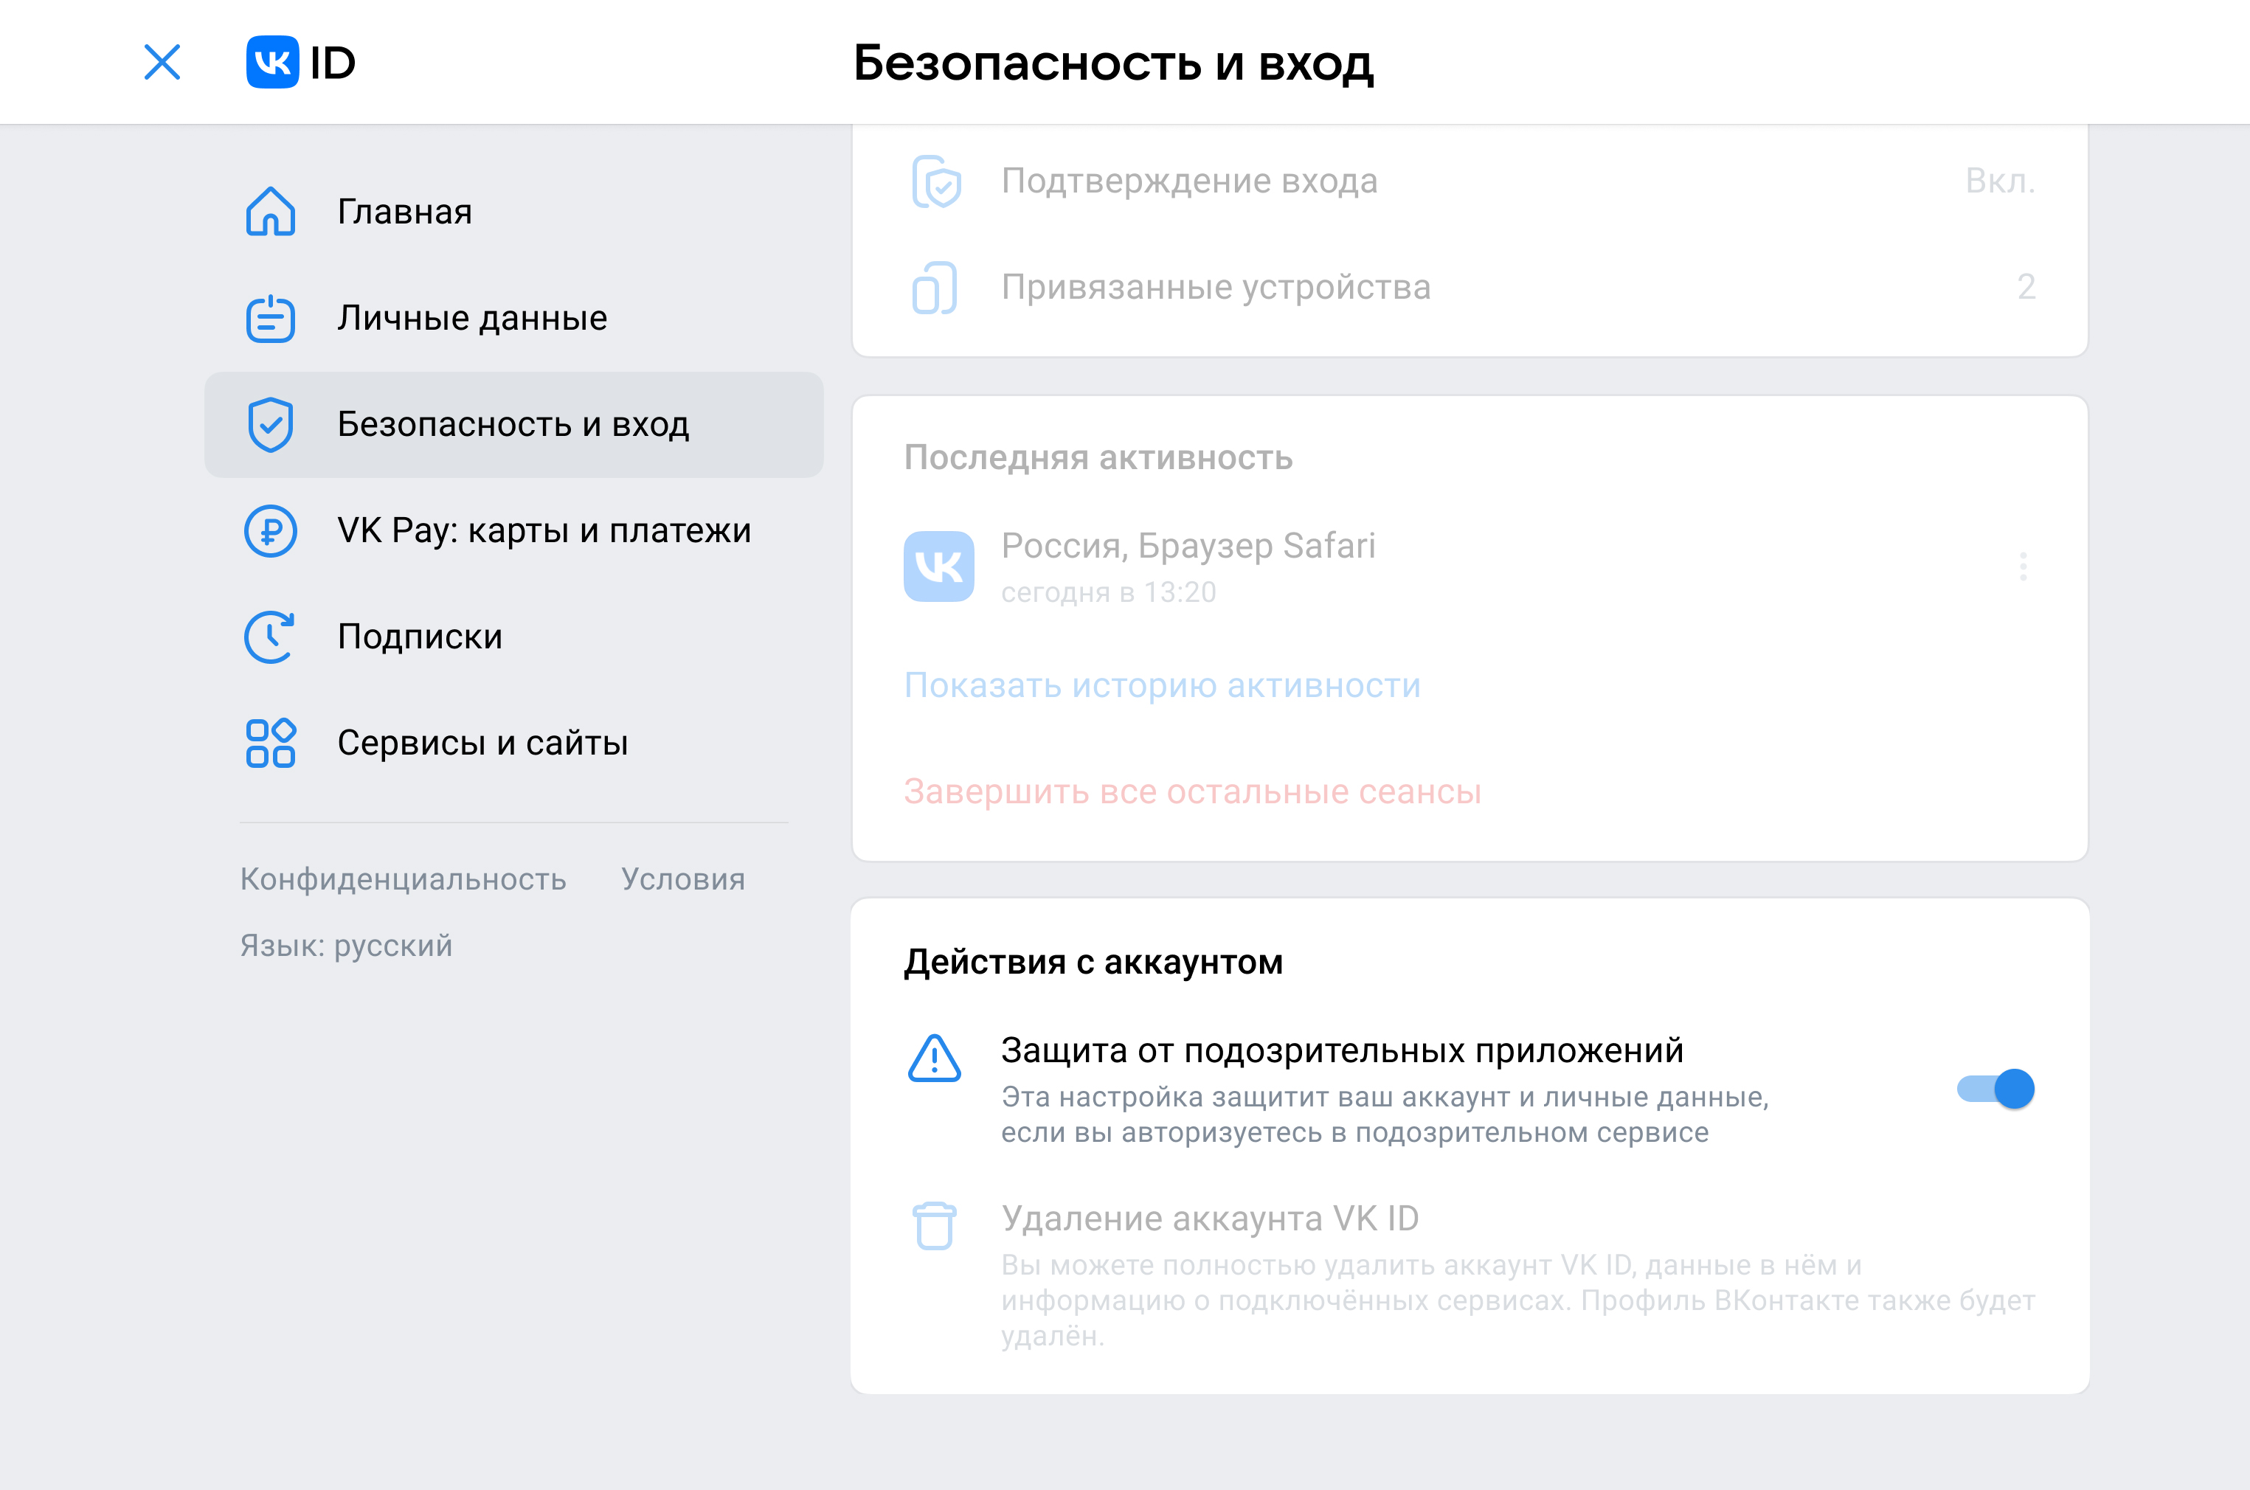
Task: Click the trash can icon for account deletion
Action: [x=935, y=1226]
